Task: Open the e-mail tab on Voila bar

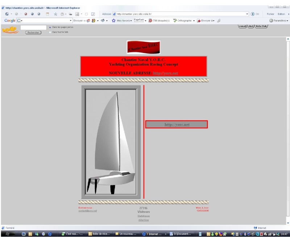Action: click(243, 26)
